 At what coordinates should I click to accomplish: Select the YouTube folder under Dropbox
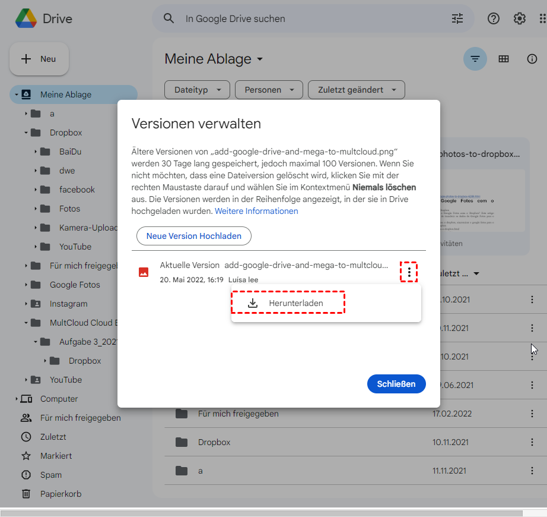point(75,247)
